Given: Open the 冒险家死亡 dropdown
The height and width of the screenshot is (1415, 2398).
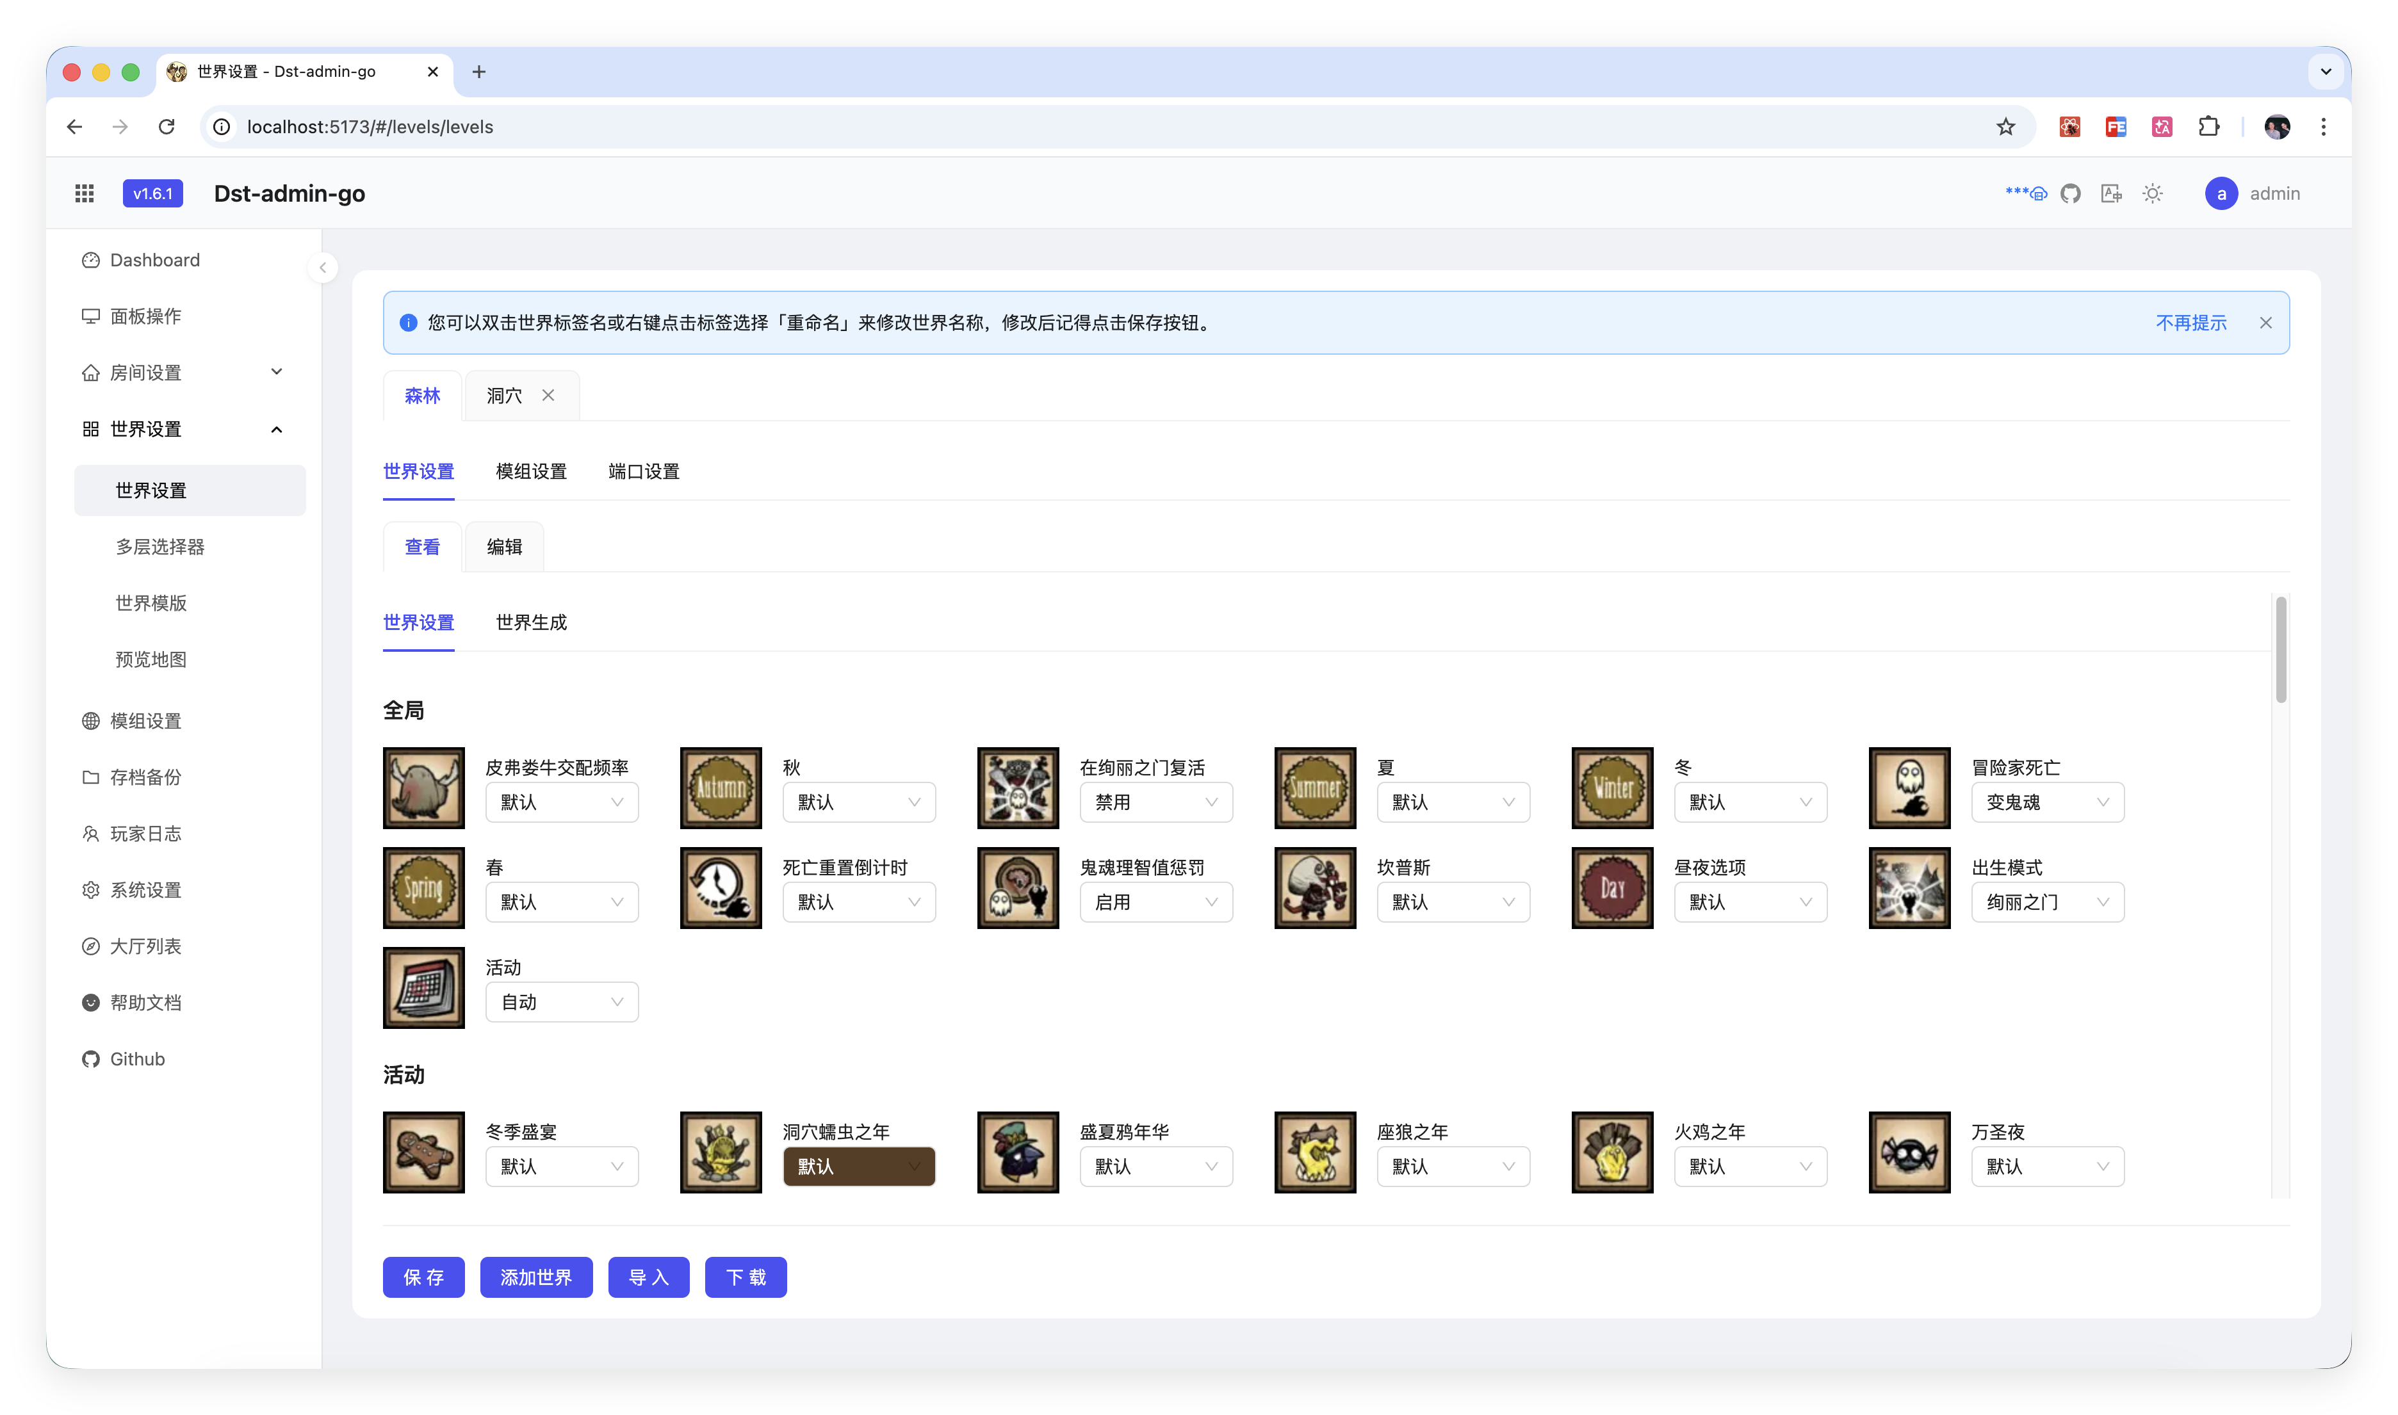Looking at the screenshot, I should [2047, 802].
